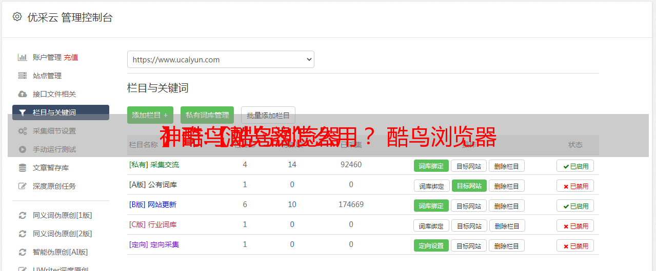Click the 账户管理 bar chart icon

22,57
